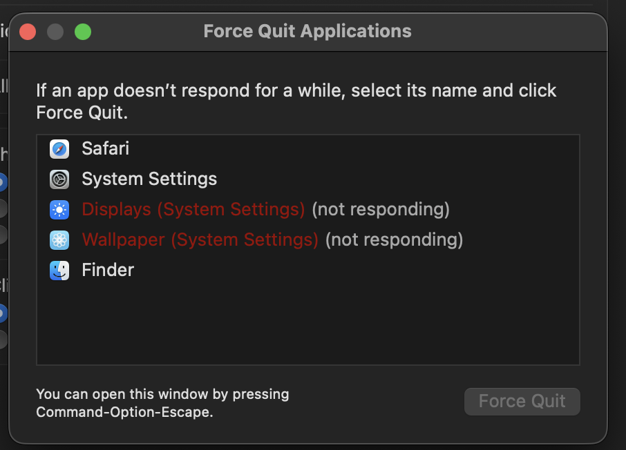This screenshot has height=450, width=626.
Task: Click the blue Displays sun icon
Action: click(59, 209)
